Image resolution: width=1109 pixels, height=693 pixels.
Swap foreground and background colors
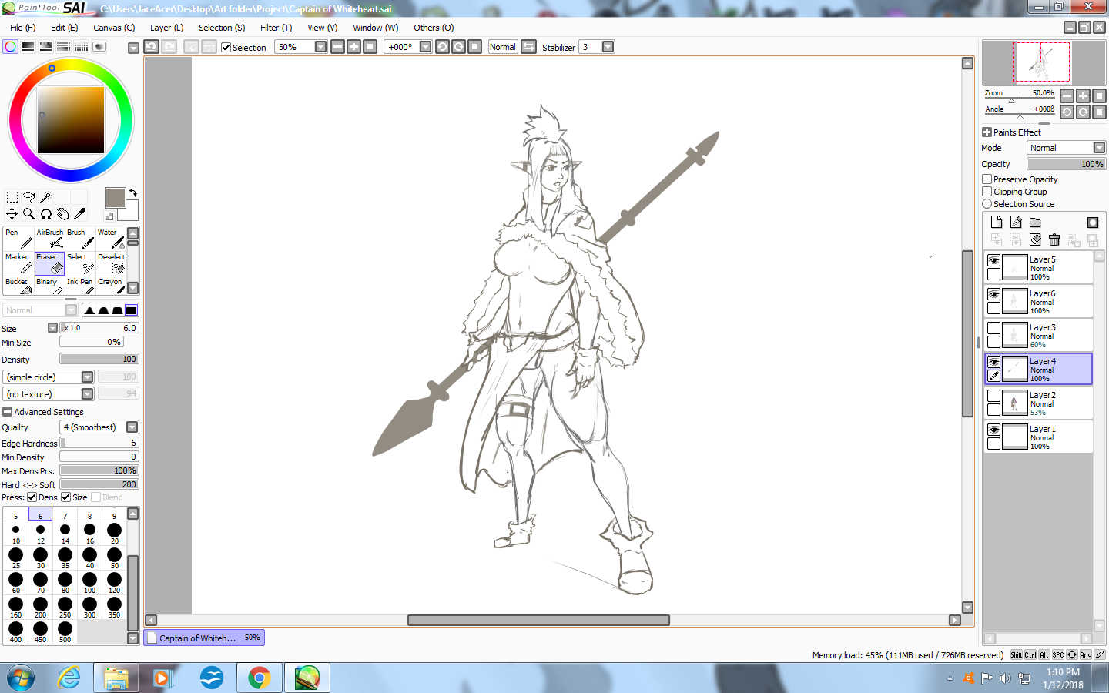tap(132, 192)
